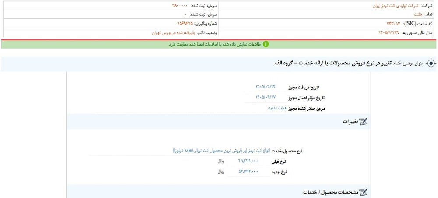Select issuing authority value هیئت مدیره
The image size is (438, 198).
(278, 108)
